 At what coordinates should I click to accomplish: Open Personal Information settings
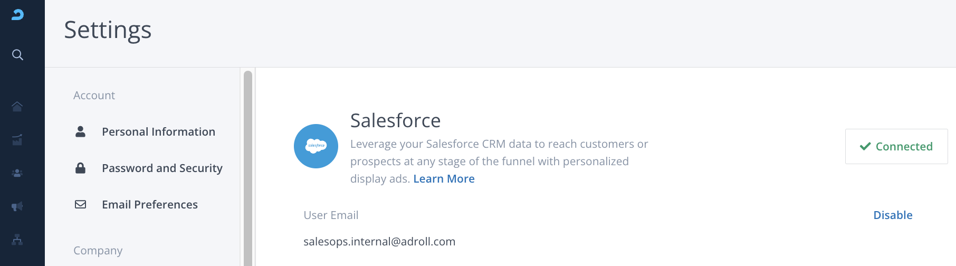tap(158, 131)
